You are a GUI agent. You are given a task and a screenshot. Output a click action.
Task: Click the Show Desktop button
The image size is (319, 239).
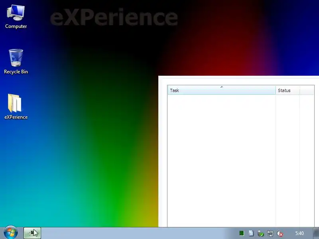316,233
